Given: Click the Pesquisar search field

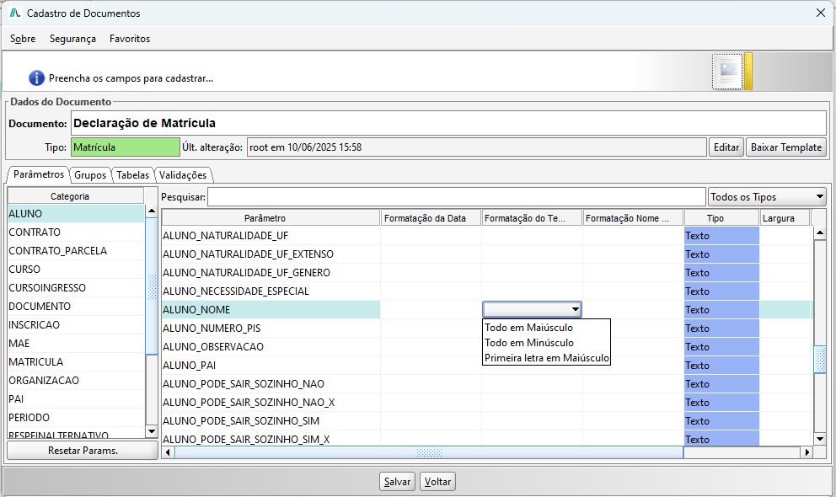Looking at the screenshot, I should coord(457,196).
